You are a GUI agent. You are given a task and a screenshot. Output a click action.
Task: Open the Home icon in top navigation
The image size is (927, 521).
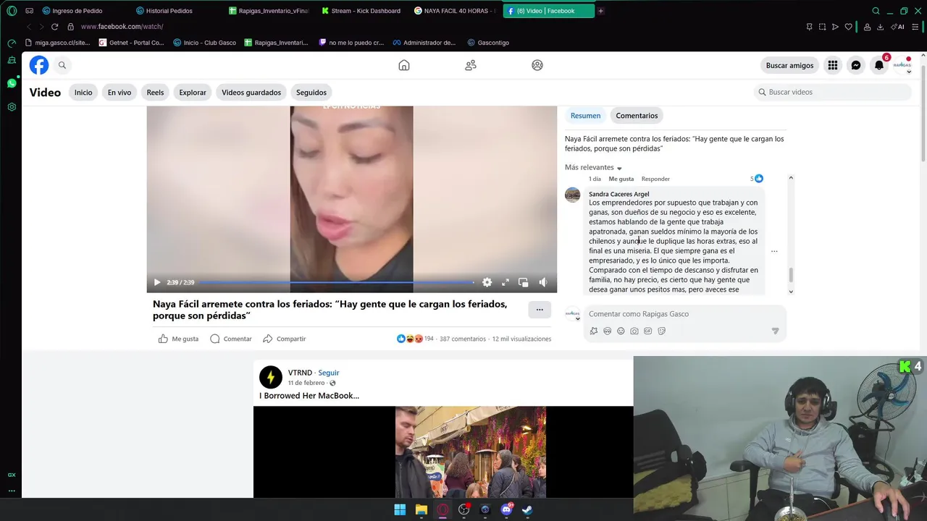(404, 65)
